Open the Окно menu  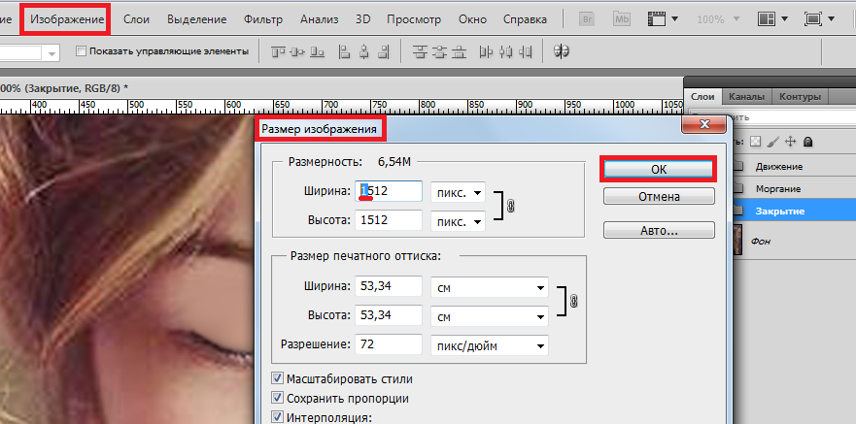[x=473, y=19]
